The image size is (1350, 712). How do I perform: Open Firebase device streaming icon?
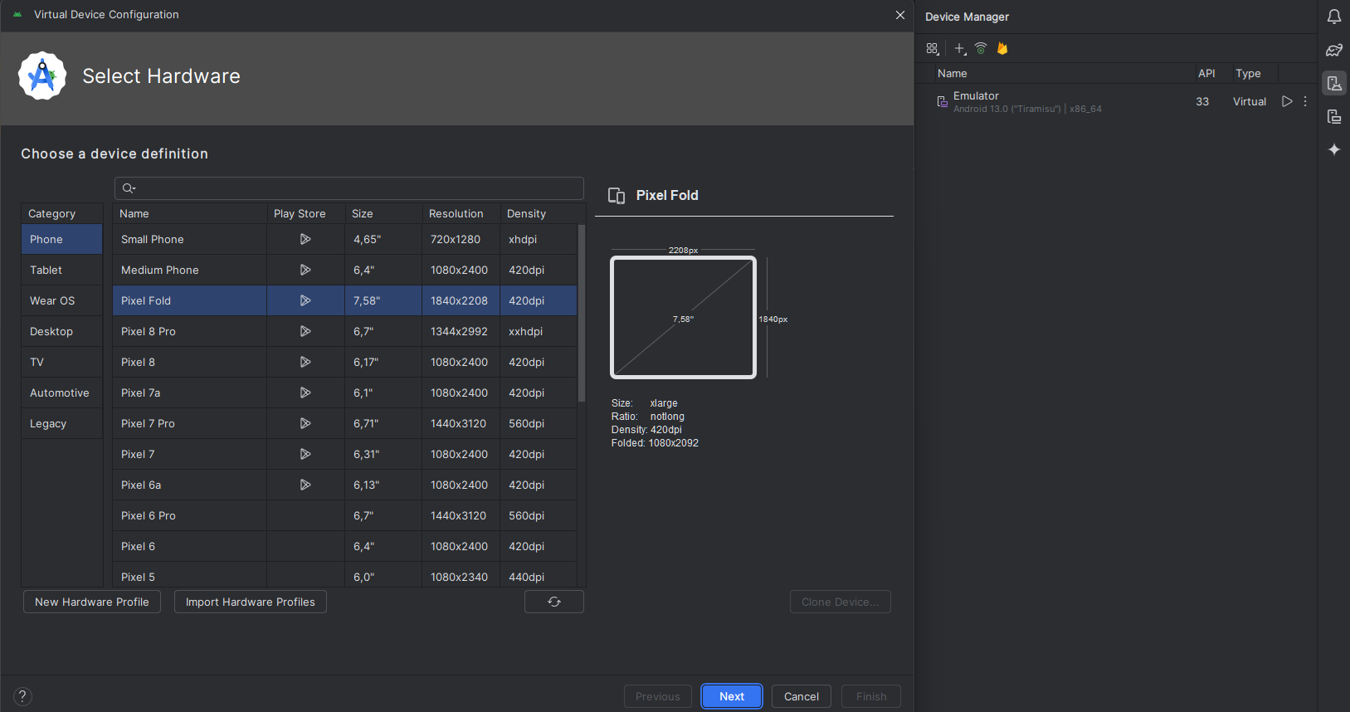click(x=1002, y=49)
